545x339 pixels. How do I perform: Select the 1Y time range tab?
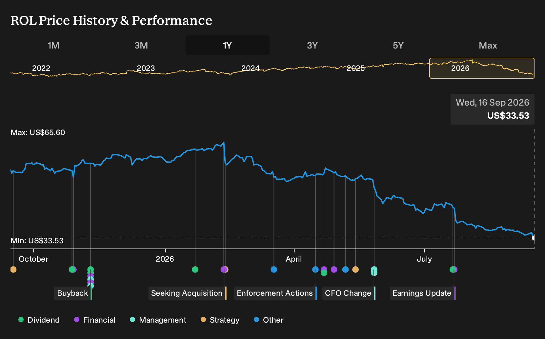227,46
